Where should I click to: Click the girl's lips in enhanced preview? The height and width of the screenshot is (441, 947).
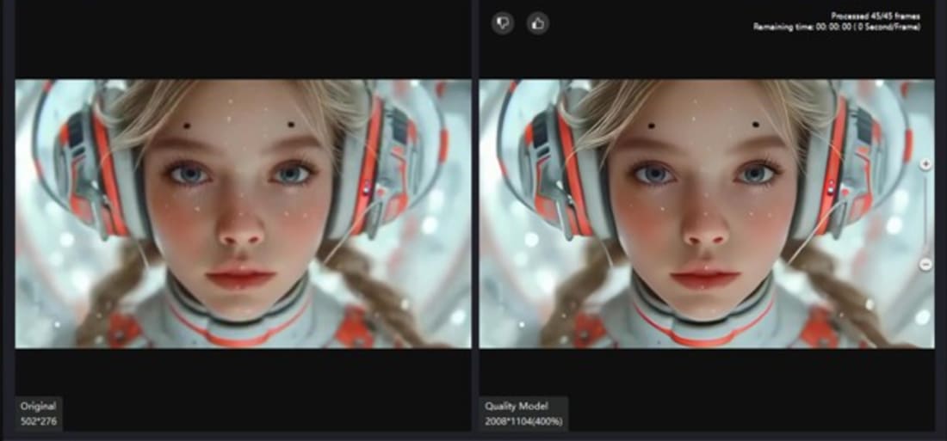coord(706,278)
